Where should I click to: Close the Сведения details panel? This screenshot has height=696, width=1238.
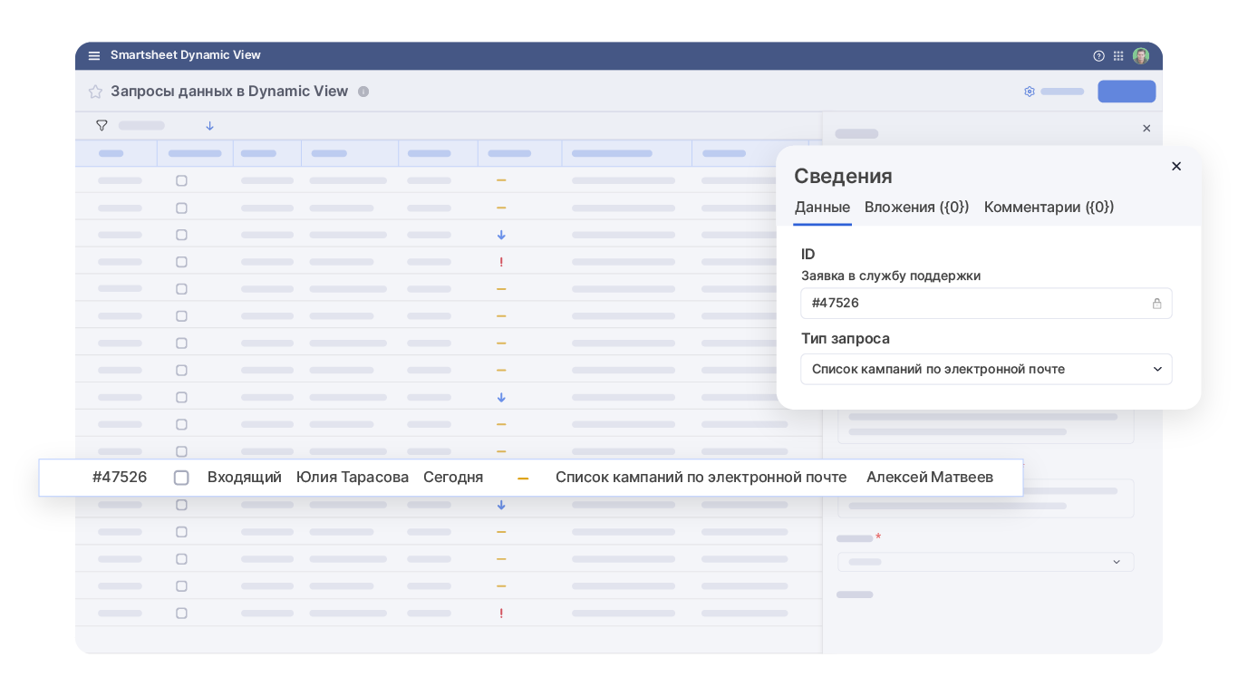(1176, 167)
